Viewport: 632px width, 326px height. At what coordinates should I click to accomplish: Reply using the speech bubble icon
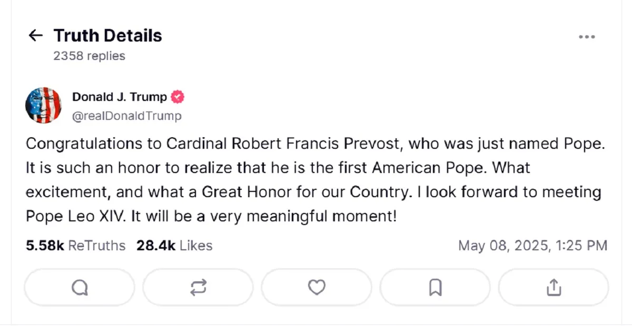[80, 287]
